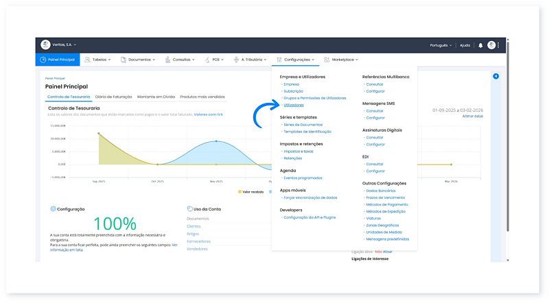
Task: Switch to Diário de Faturação tab
Action: pos(113,97)
